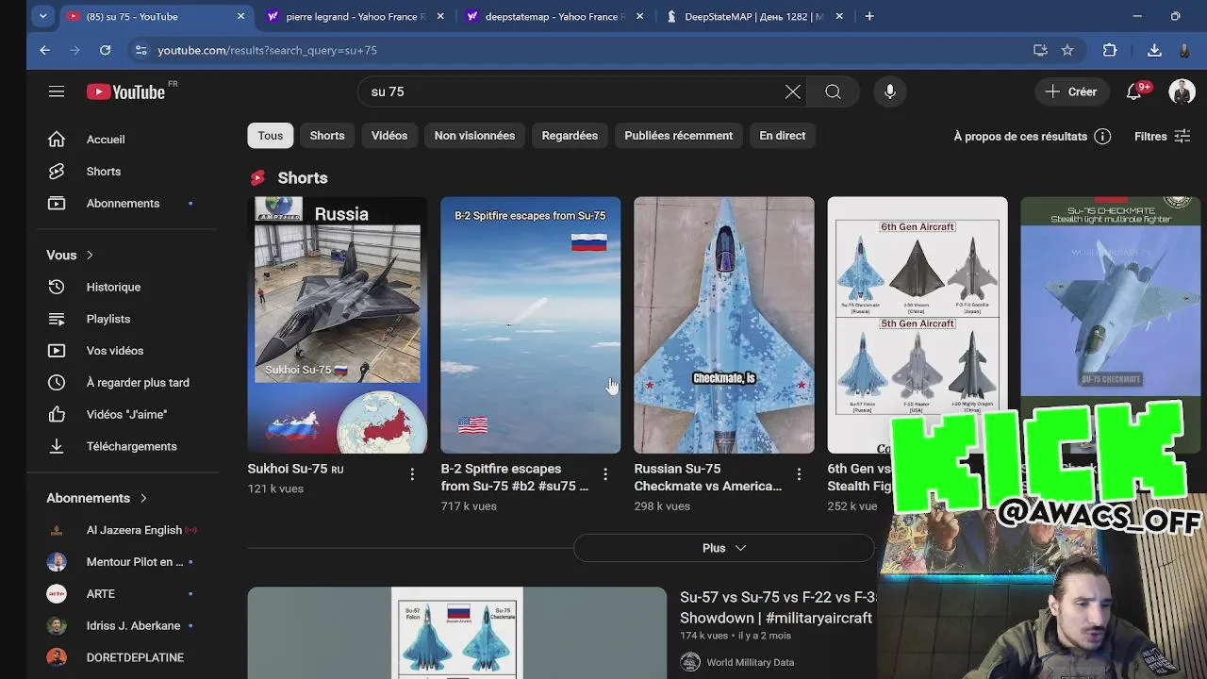Go to YouTube home via logo
This screenshot has height=679, width=1207.
pyautogui.click(x=126, y=91)
